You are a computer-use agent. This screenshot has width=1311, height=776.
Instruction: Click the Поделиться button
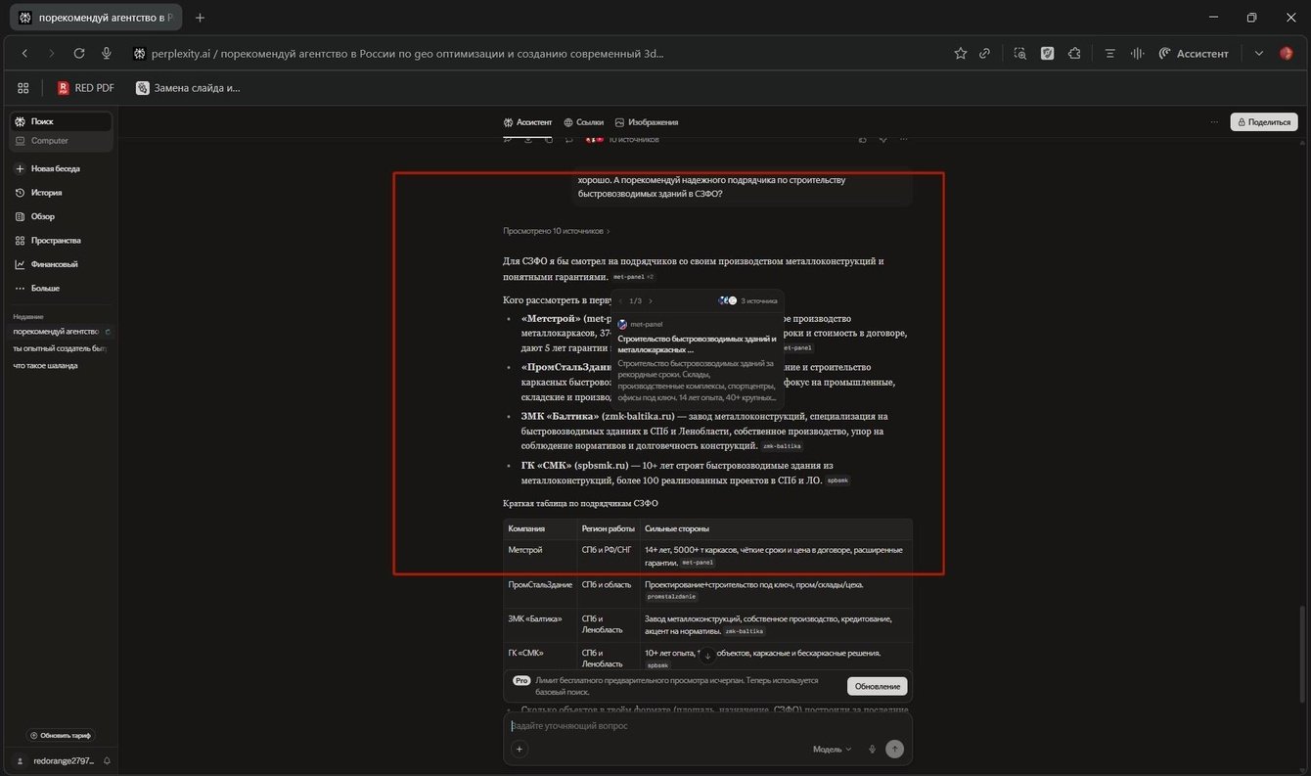(1264, 122)
